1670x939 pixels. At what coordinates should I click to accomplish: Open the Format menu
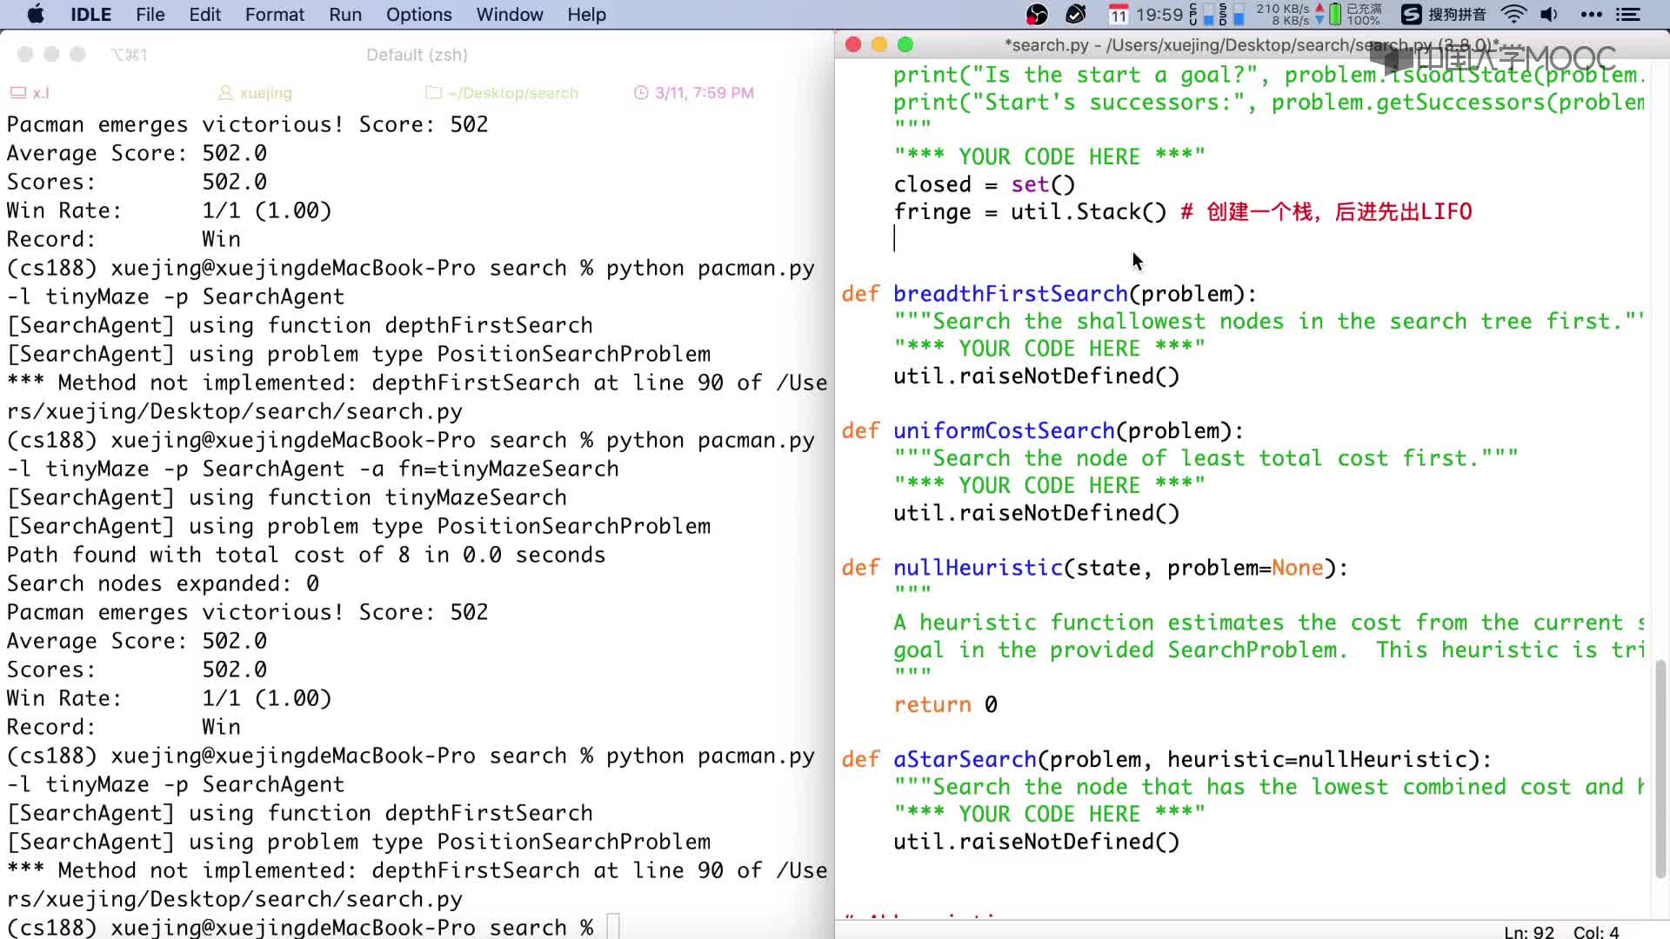275,15
